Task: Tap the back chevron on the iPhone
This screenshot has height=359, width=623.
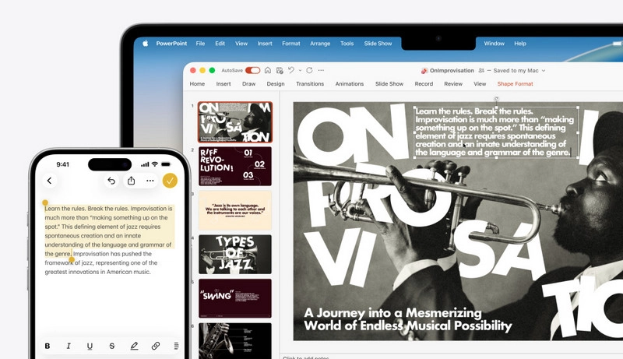Action: pyautogui.click(x=49, y=181)
